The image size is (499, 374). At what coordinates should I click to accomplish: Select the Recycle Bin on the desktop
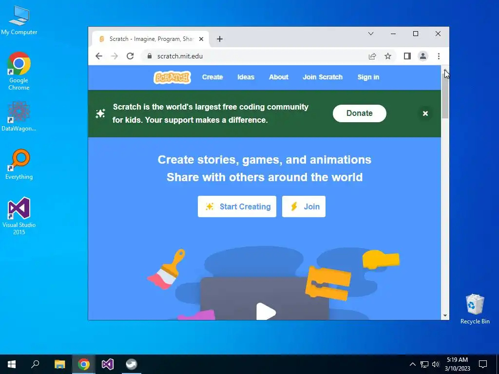click(475, 309)
